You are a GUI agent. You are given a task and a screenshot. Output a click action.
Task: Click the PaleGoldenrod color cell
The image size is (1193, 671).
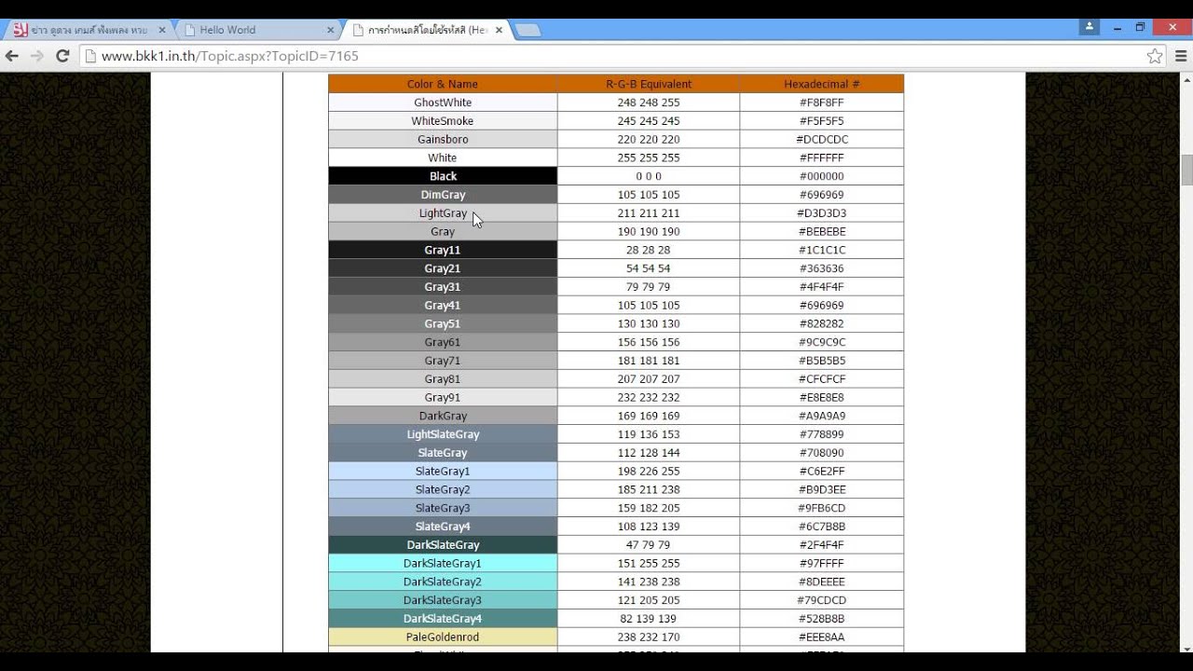(x=443, y=637)
